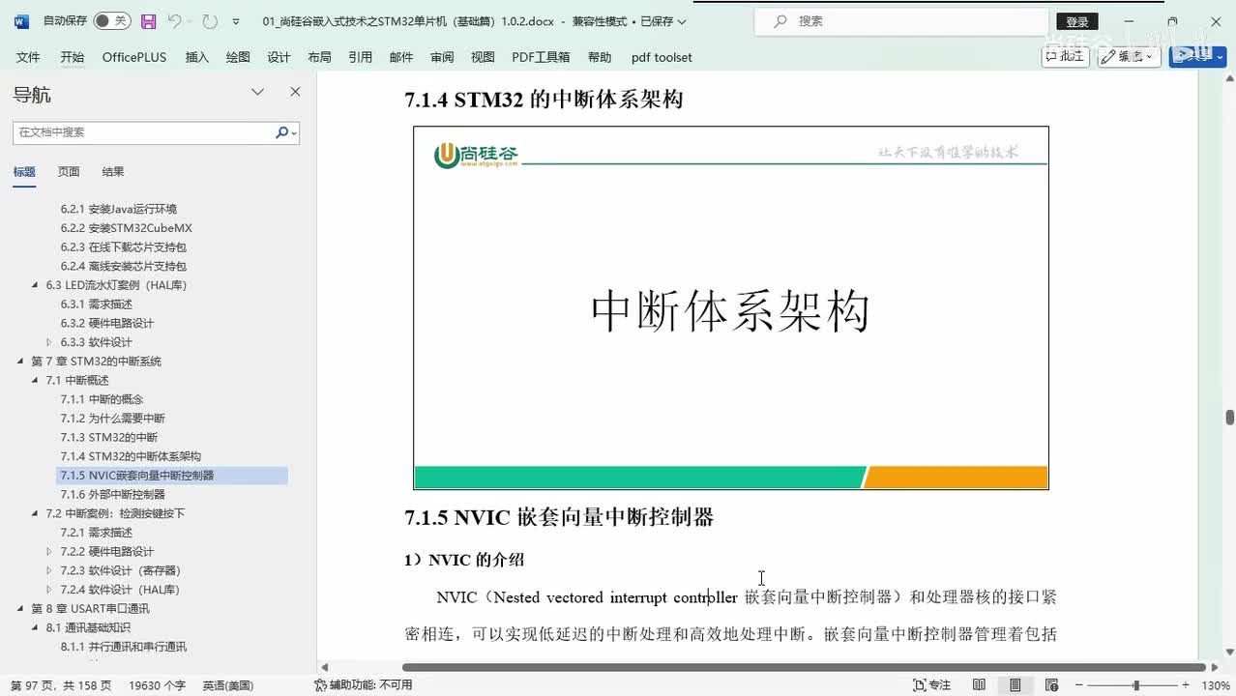1236x696 pixels.
Task: Click the Undo arrow icon
Action: [174, 20]
